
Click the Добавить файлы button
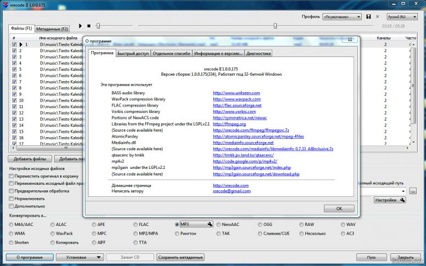point(30,159)
